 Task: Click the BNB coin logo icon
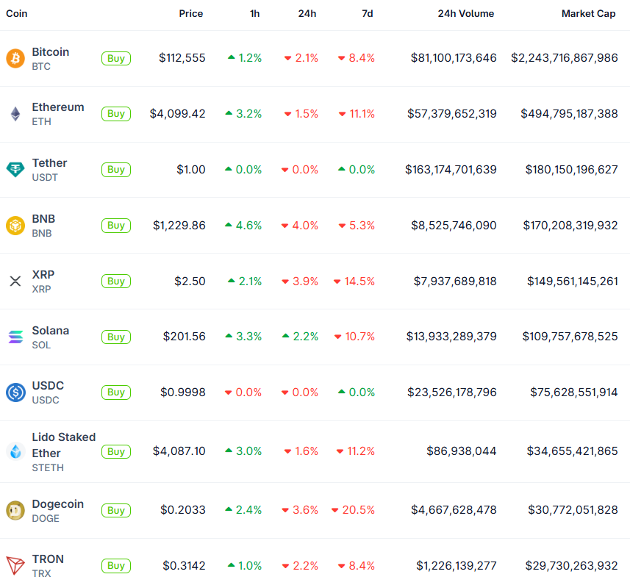point(15,226)
